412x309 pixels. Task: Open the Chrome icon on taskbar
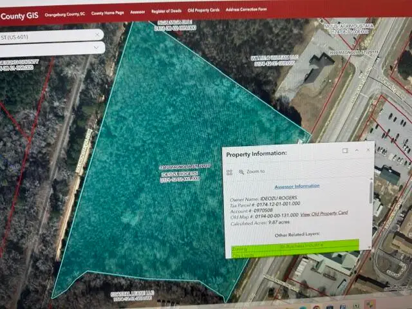coord(316,307)
